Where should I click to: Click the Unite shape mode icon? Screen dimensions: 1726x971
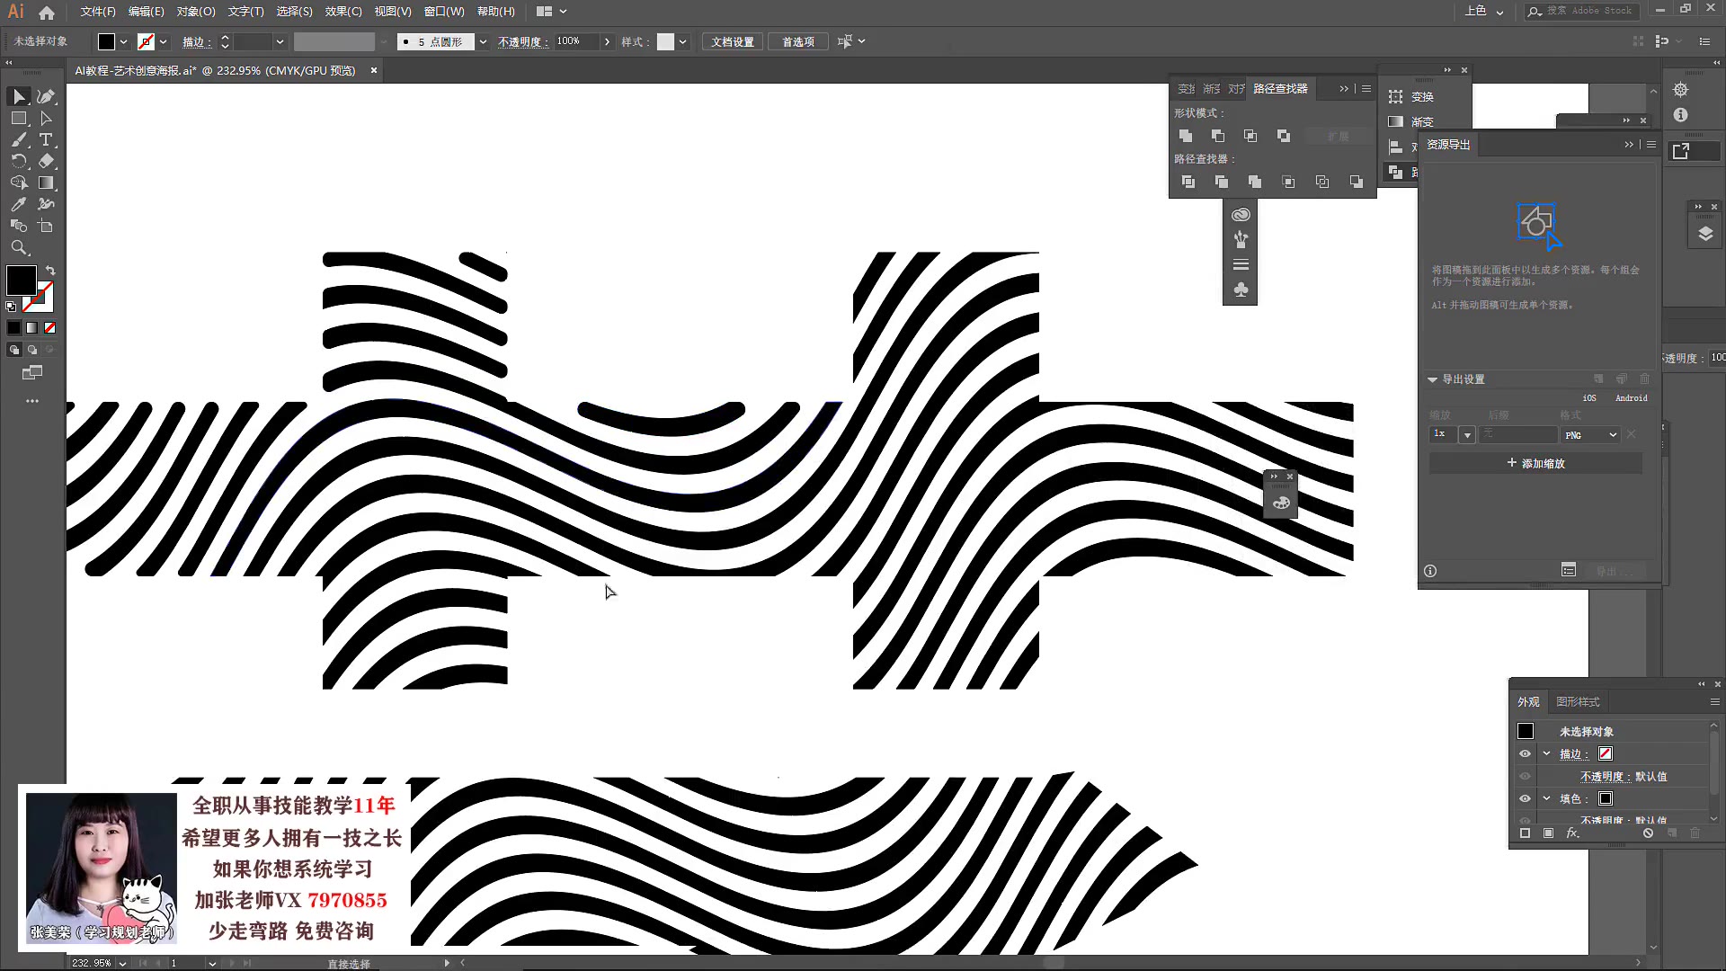(x=1186, y=136)
